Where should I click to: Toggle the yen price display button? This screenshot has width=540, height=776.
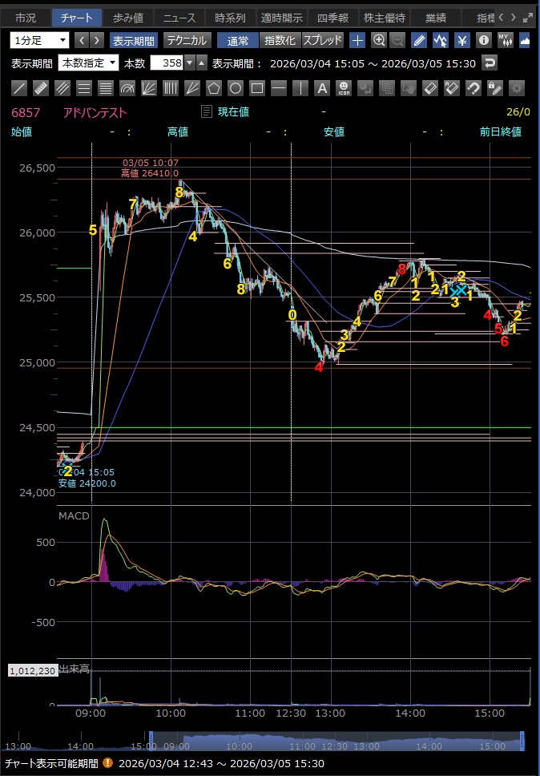pyautogui.click(x=461, y=40)
